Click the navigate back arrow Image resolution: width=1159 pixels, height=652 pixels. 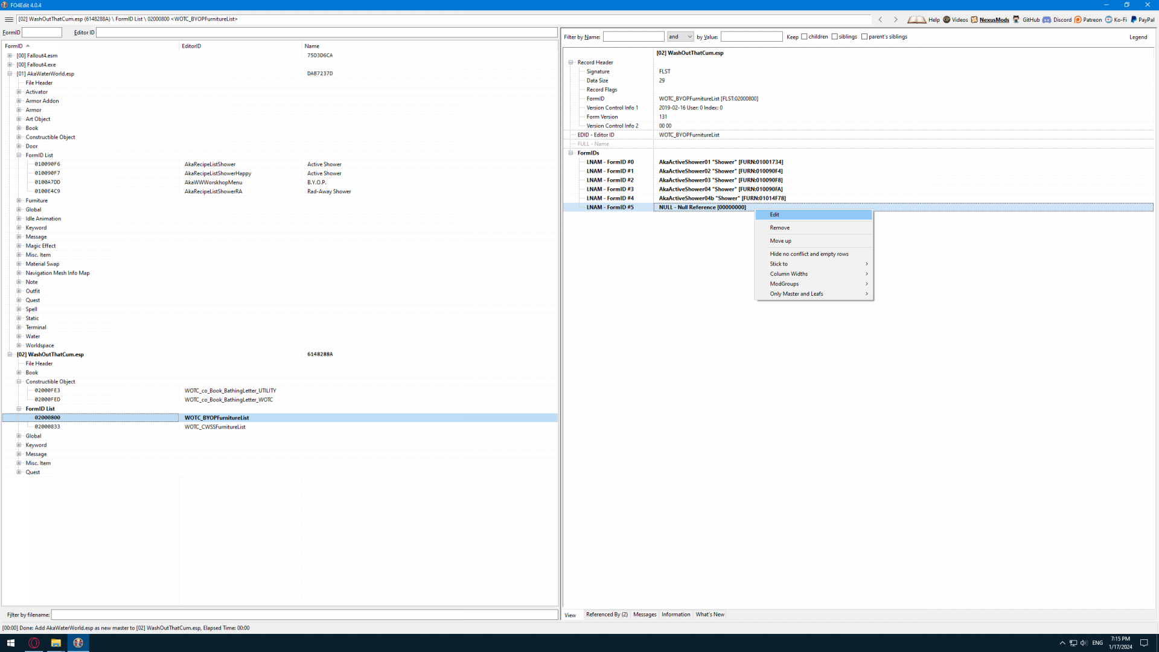881,19
